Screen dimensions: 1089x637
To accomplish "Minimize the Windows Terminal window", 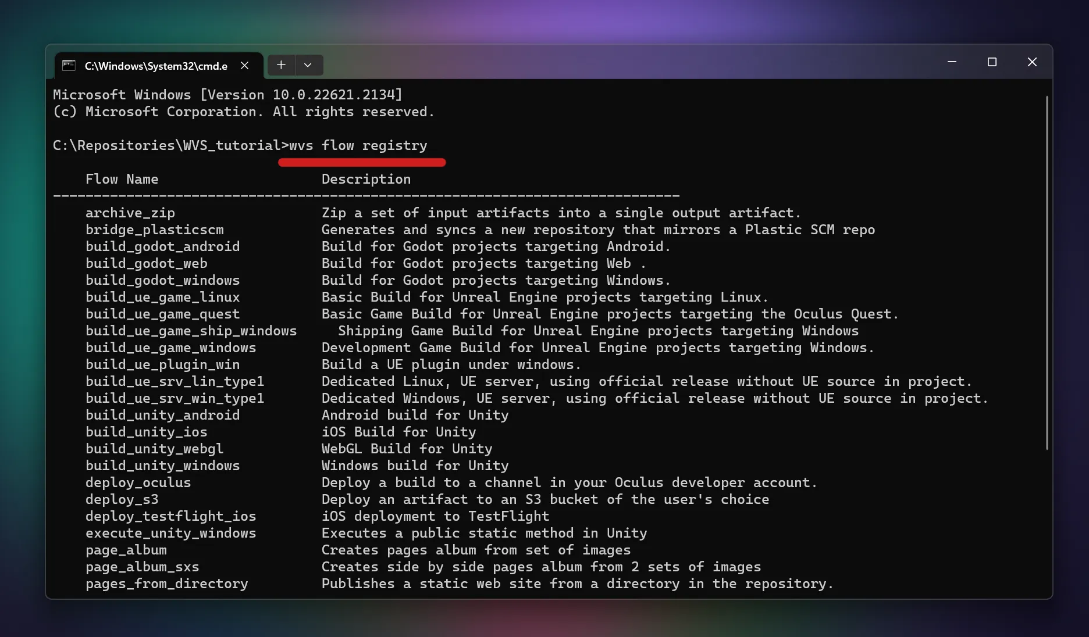I will pos(952,62).
